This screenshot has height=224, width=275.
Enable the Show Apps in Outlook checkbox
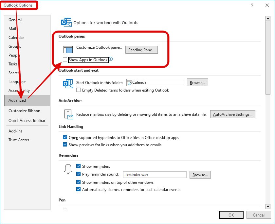click(x=65, y=60)
